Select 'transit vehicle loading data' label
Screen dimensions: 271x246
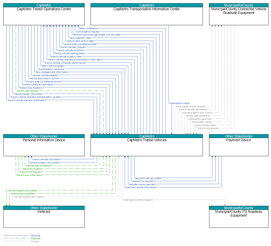69,53
